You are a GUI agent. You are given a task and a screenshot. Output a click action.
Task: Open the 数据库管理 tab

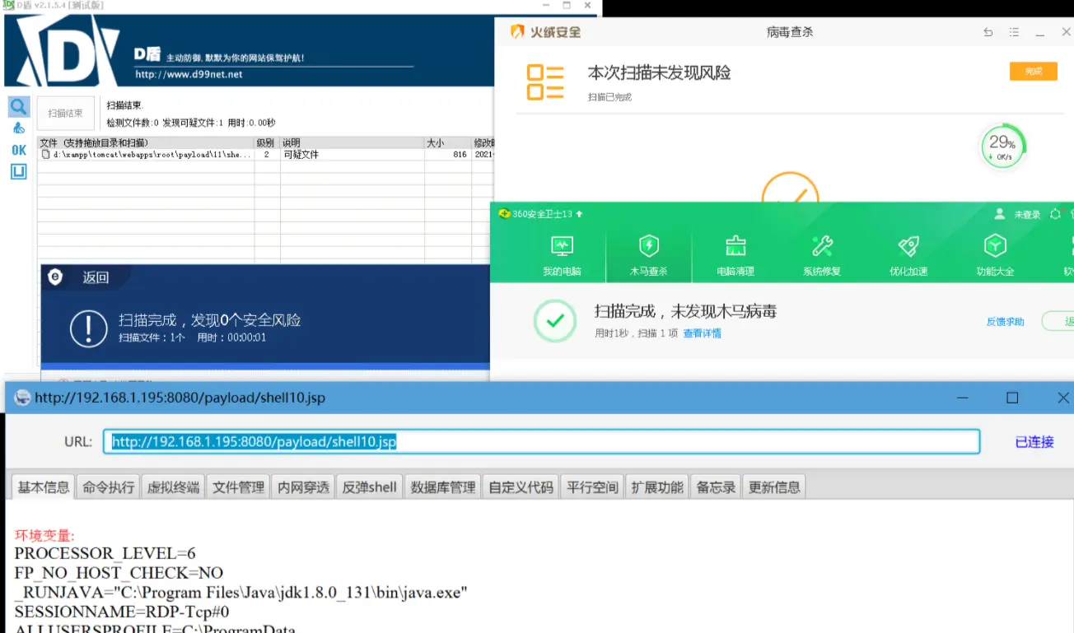[x=443, y=487]
